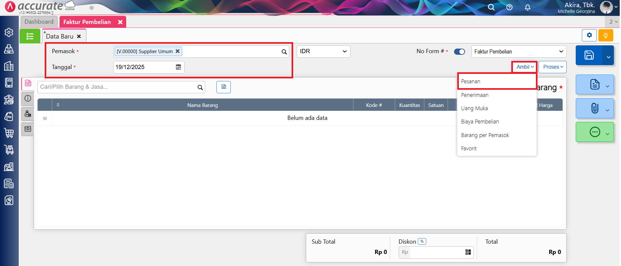Click the Cari/Pilih Barang & Jasa field
The width and height of the screenshot is (621, 266).
click(x=116, y=87)
